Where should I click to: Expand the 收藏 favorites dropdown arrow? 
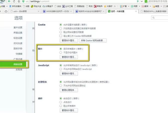pos(7,6)
